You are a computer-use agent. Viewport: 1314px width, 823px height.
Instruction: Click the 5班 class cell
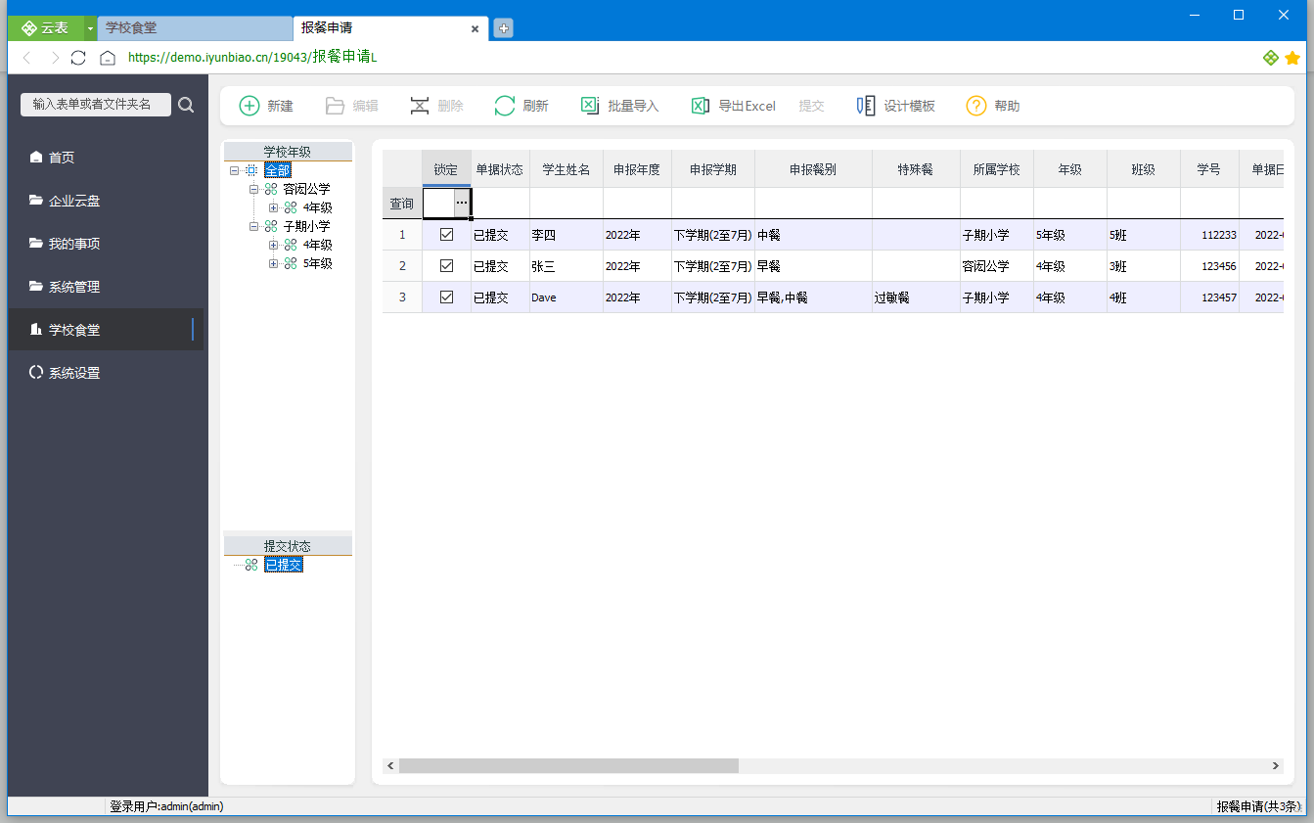click(1144, 235)
